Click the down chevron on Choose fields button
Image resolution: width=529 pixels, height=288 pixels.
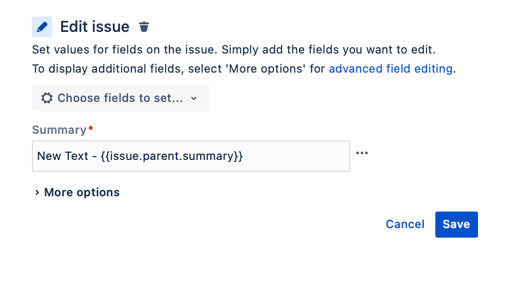click(x=194, y=99)
